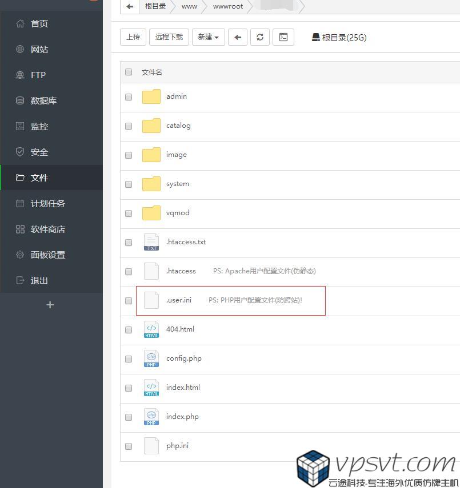
Task: Click the .htaccess.txt file icon
Action: (151, 242)
